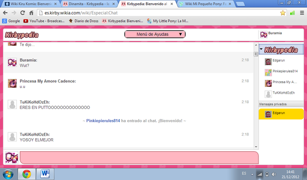
Task: Click Buramia avatar in top right header
Action: (x=263, y=35)
